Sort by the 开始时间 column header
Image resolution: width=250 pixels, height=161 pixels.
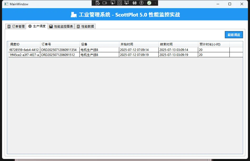(139, 44)
